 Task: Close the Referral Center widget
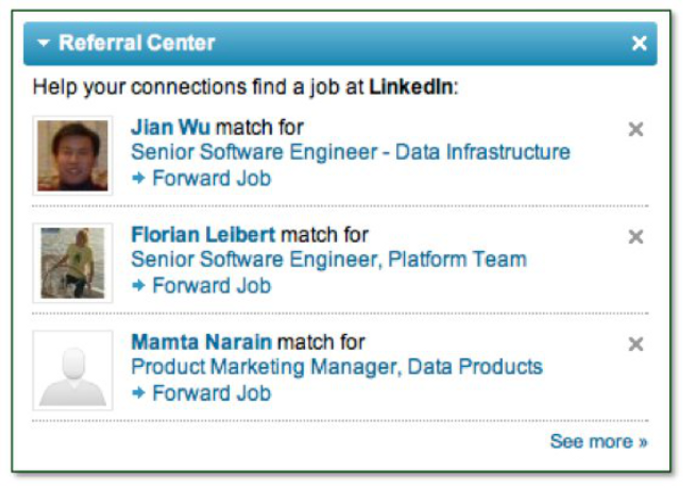tap(639, 43)
